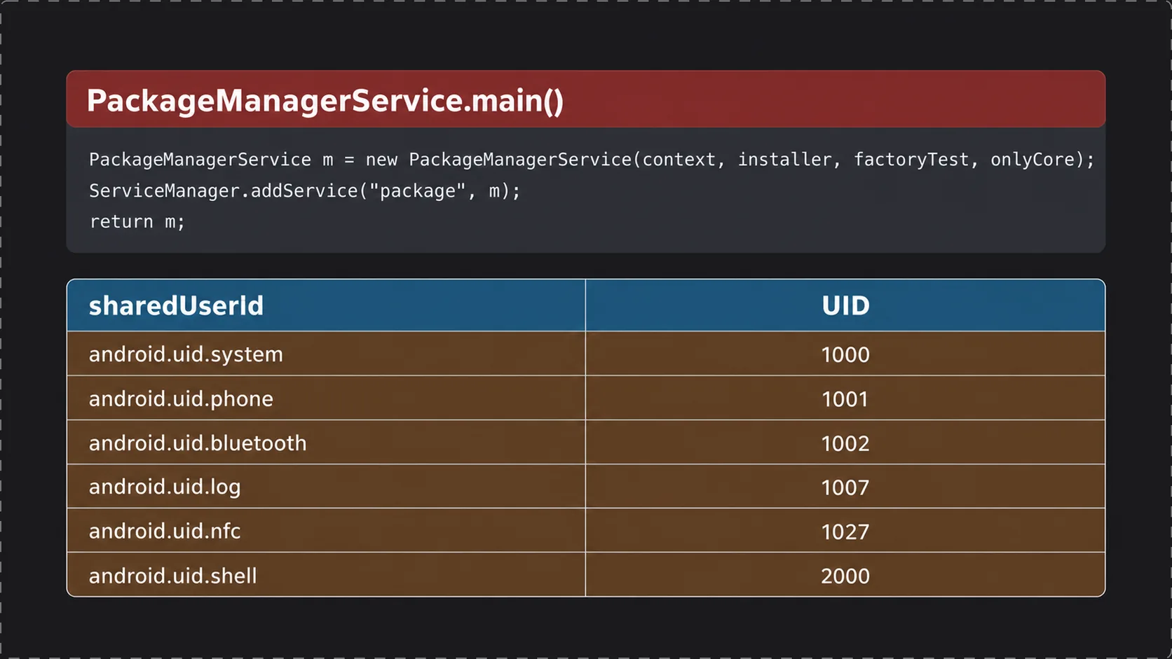Screen dimensions: 1172x659
Task: Click the UID value 1001
Action: tap(845, 399)
